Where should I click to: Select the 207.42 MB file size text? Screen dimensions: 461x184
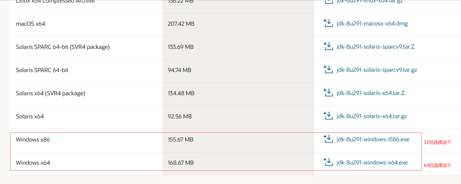coord(181,24)
